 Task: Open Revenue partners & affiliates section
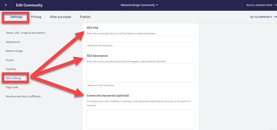(23, 96)
